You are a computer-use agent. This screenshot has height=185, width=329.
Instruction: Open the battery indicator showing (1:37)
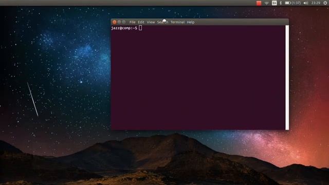[x=293, y=3]
